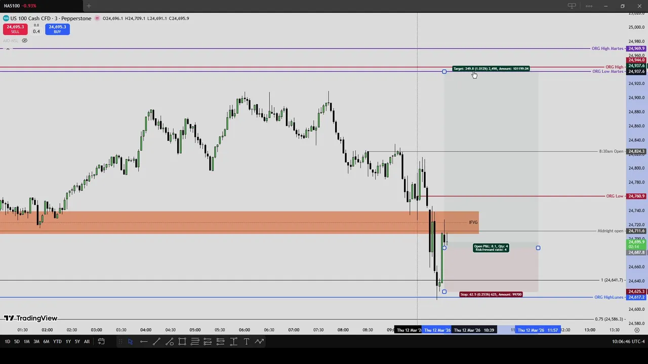Screen dimensions: 648x364
Task: Select the price range measure tool
Action: pos(233,342)
